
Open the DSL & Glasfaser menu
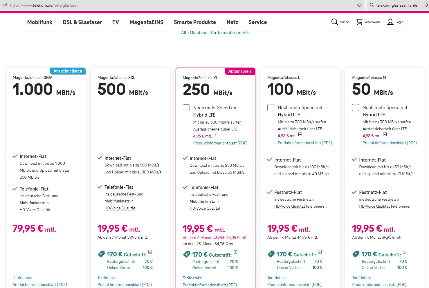(82, 22)
